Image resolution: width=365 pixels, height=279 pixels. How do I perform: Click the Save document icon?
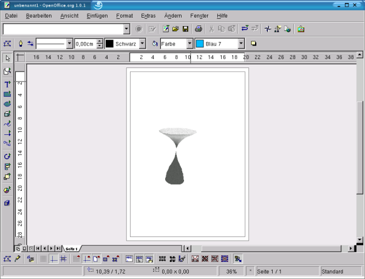click(x=185, y=29)
